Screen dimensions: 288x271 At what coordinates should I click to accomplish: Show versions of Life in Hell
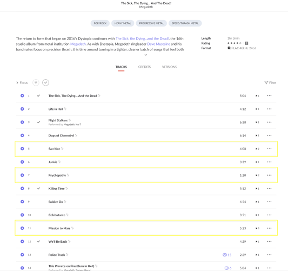coord(257,109)
